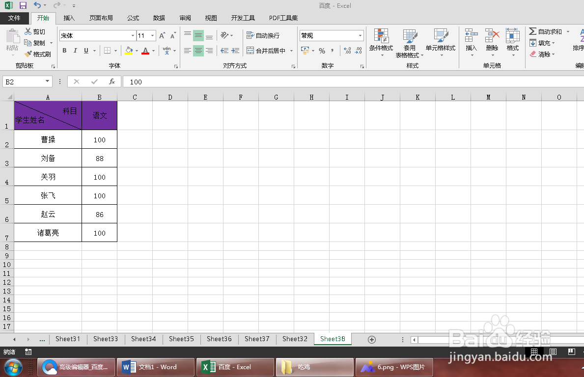Toggle align text left
This screenshot has height=377, width=584.
tap(188, 50)
